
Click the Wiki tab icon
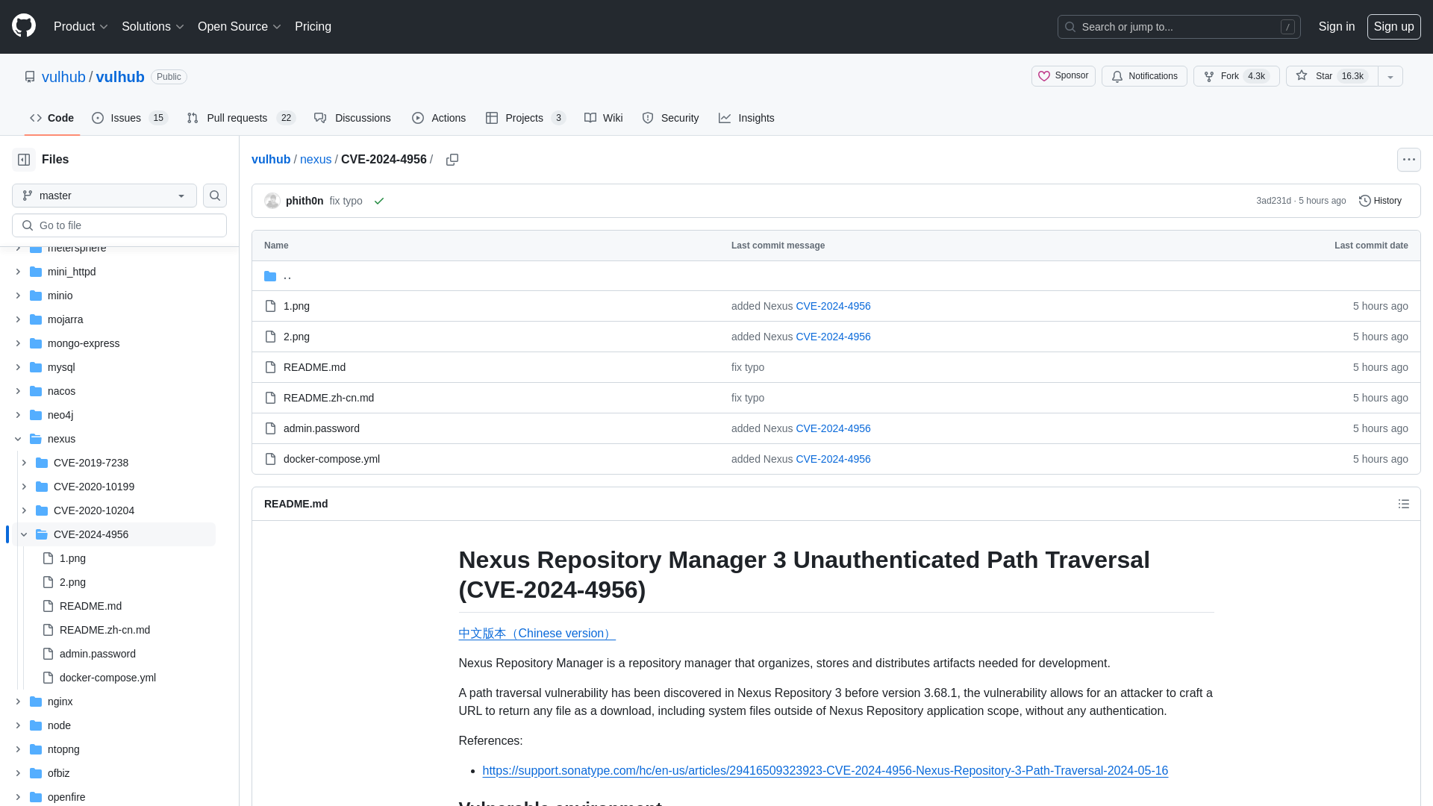(x=590, y=118)
